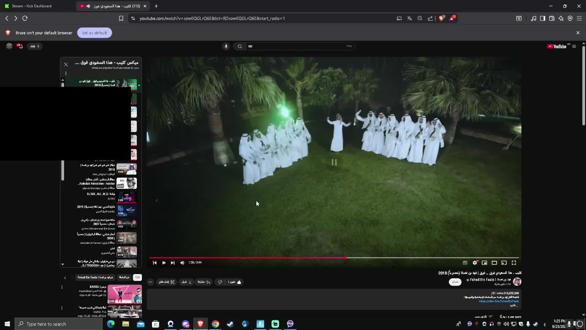Translate this page icon in address bar
The height and width of the screenshot is (330, 586).
coord(410,18)
